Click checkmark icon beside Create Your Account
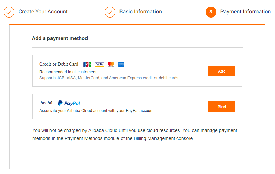 (9, 12)
